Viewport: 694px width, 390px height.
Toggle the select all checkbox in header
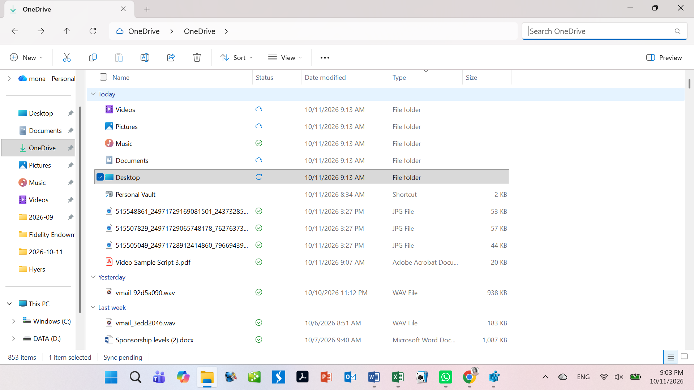point(103,77)
